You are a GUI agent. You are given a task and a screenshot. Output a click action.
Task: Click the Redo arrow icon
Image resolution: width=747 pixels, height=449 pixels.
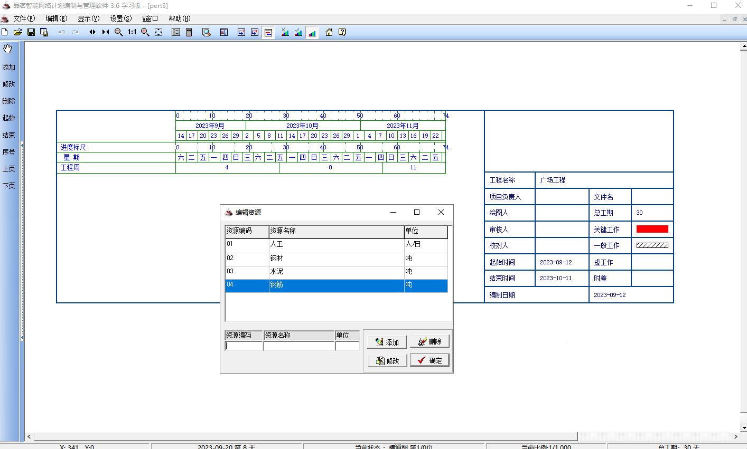[75, 32]
